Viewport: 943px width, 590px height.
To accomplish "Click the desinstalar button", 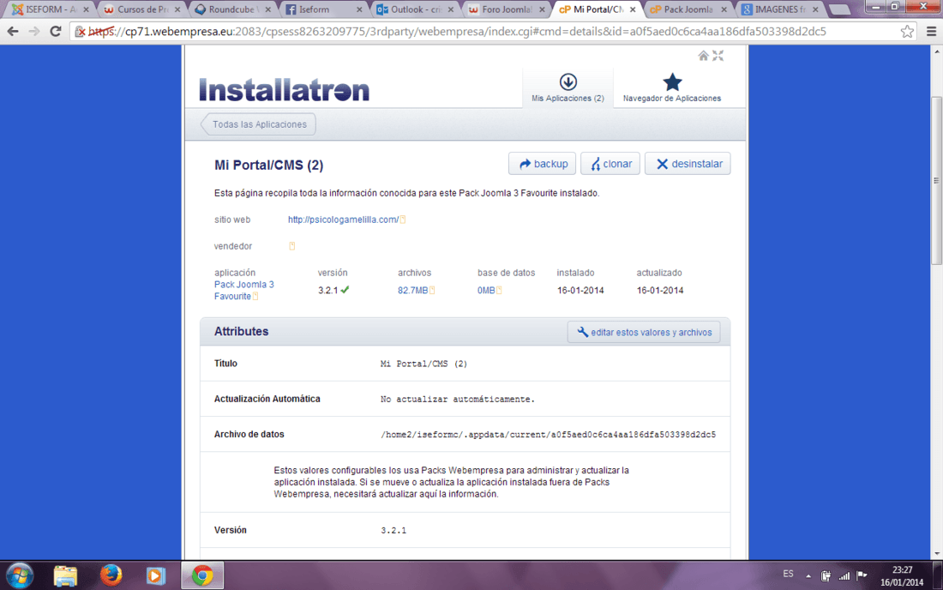I will point(688,164).
